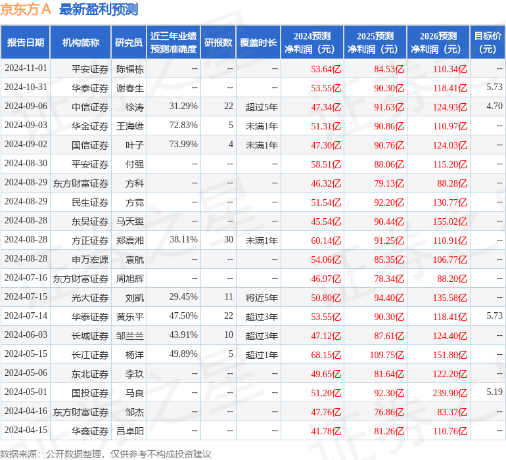Viewport: 506px width, 460px height.
Task: Click the 最新盈利预测 heading
Action: [99, 9]
